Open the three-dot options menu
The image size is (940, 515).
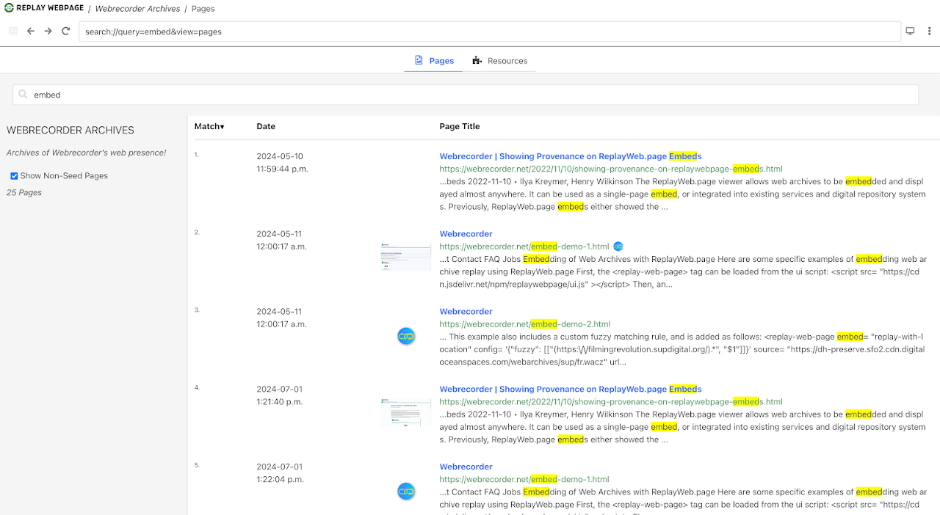[929, 32]
